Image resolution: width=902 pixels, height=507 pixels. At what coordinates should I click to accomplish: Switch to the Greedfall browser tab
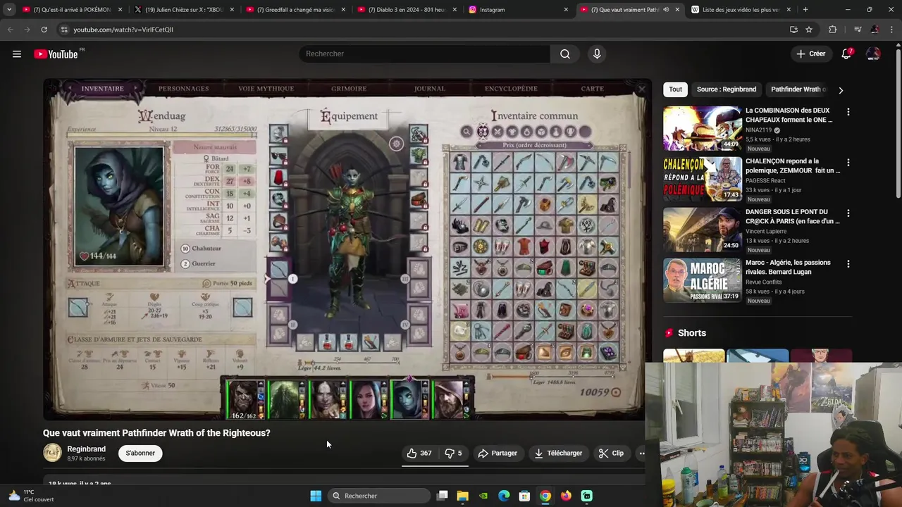click(296, 10)
